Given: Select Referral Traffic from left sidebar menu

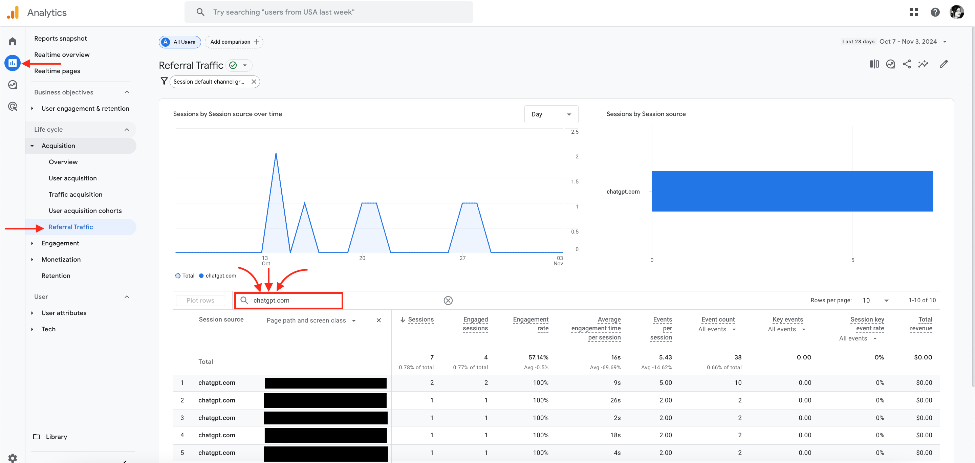Looking at the screenshot, I should [70, 226].
